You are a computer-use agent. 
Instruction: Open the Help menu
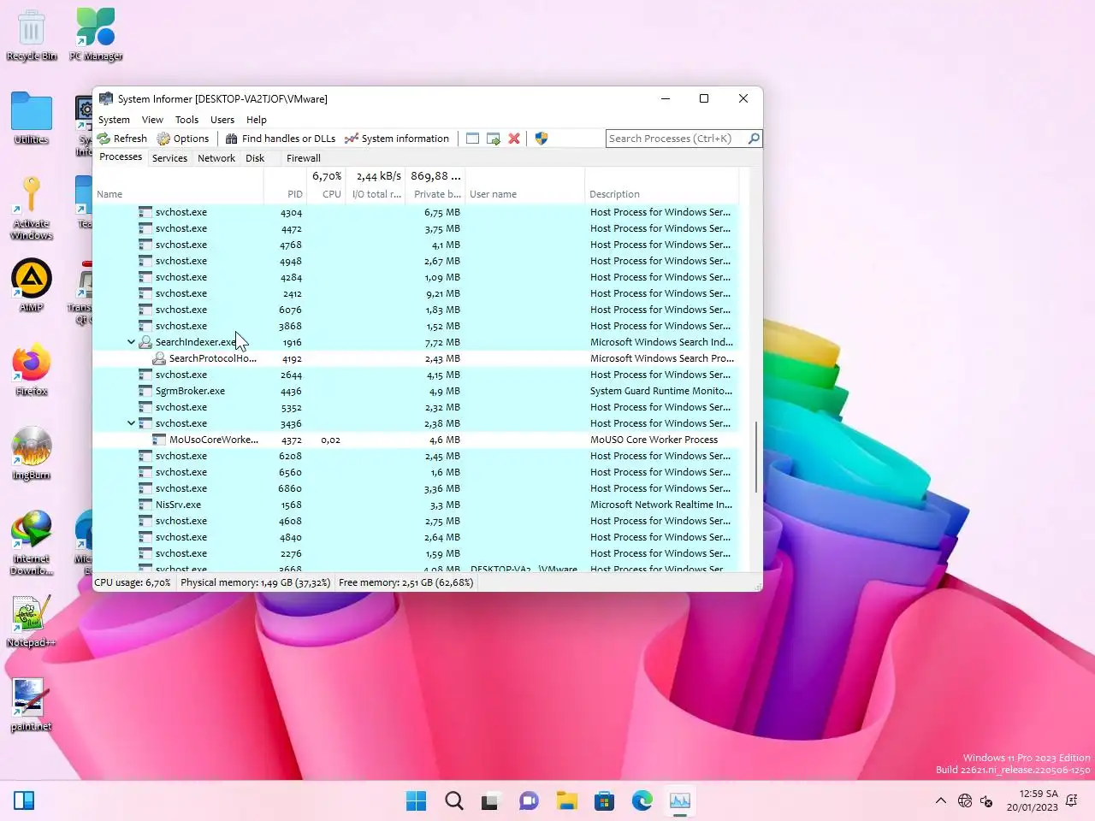257,120
